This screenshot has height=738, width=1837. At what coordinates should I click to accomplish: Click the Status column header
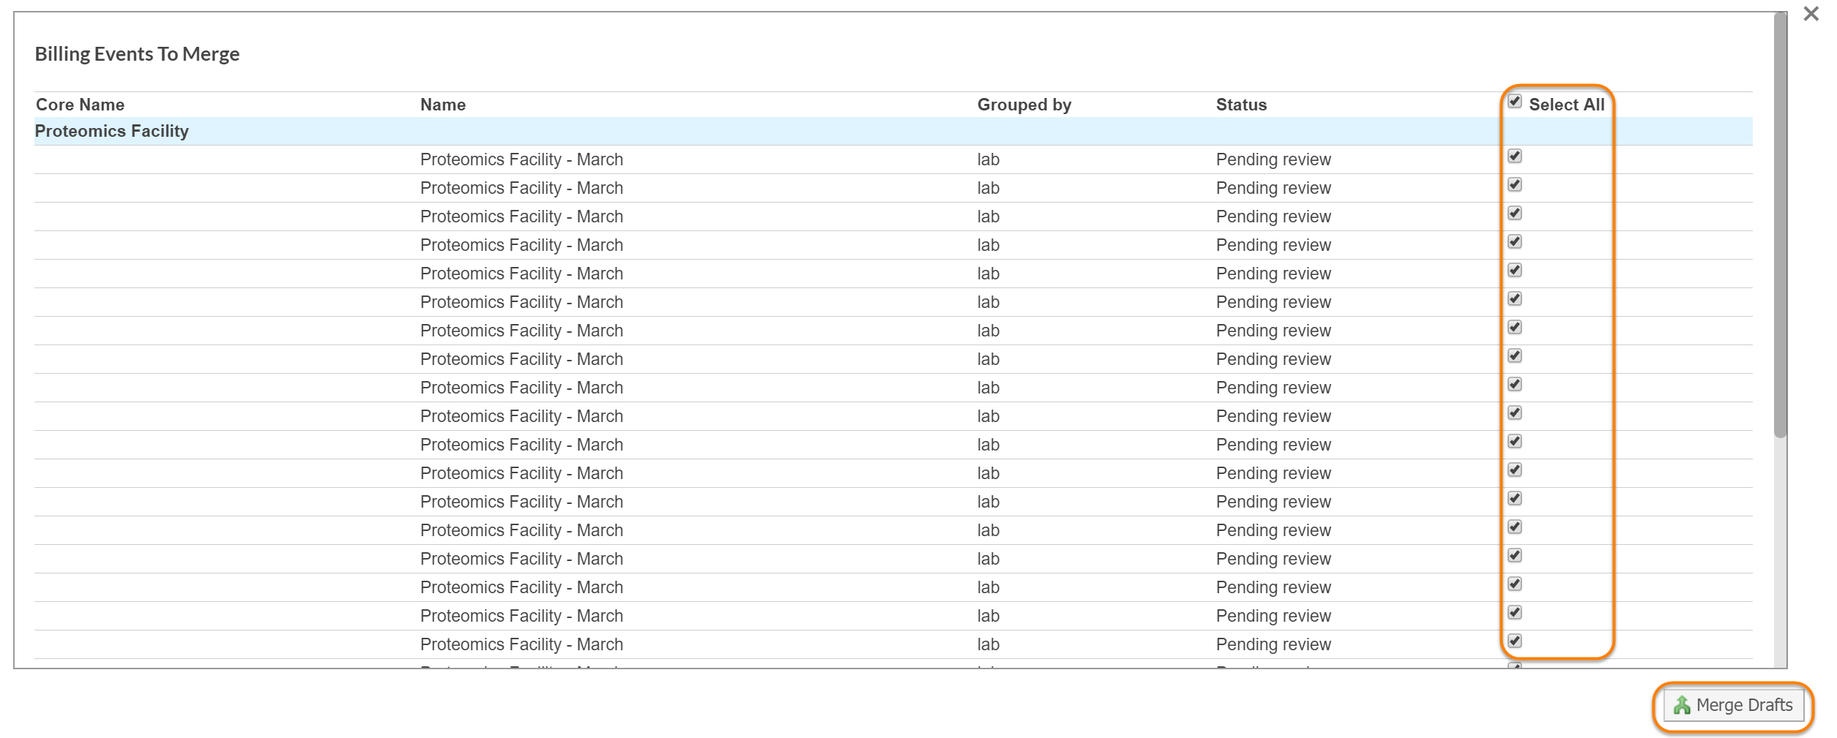(1241, 105)
